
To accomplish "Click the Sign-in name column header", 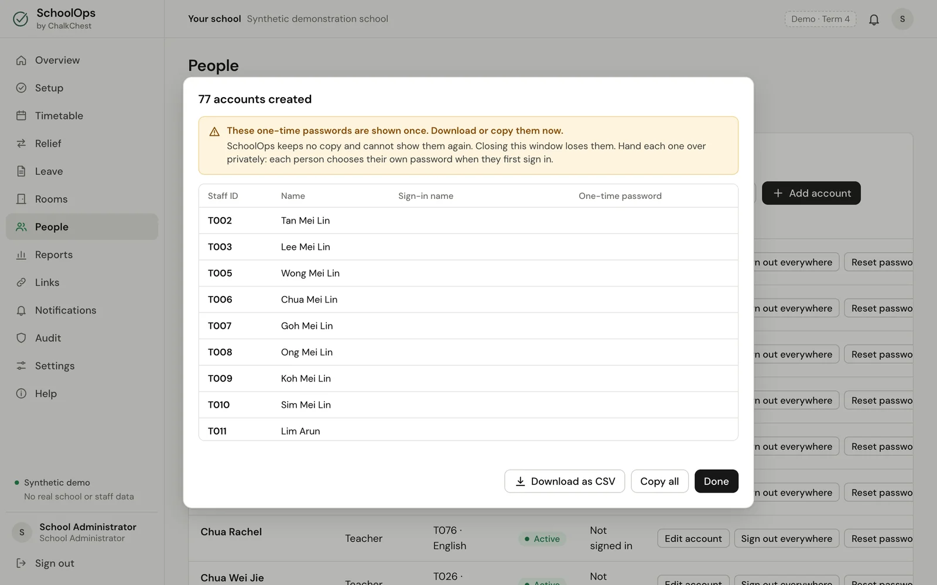I will click(426, 196).
